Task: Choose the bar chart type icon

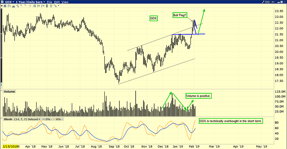Action: point(9,6)
